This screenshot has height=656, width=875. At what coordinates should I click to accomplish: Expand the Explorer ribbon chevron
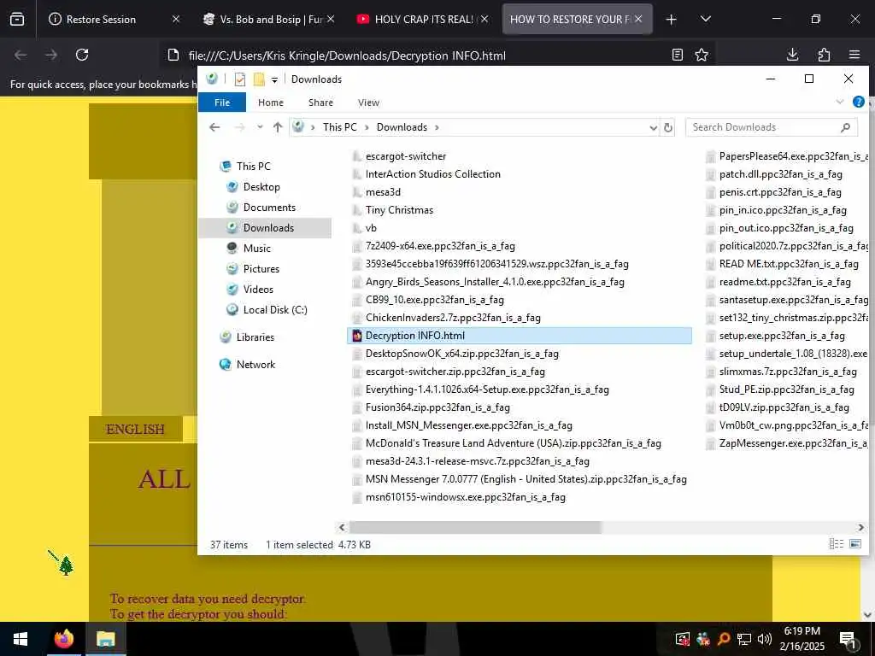coord(839,102)
